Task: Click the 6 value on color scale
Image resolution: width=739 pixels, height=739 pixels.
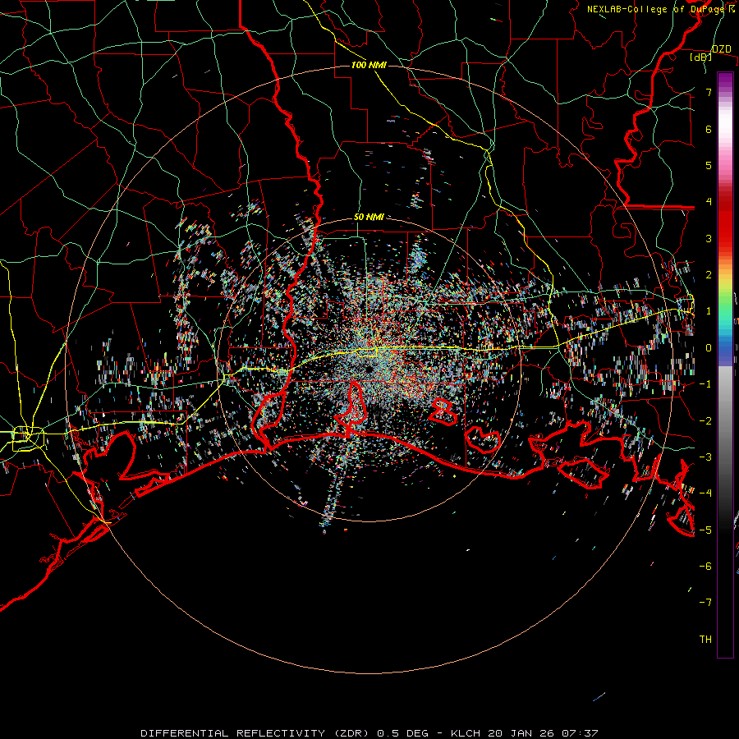Action: point(709,129)
